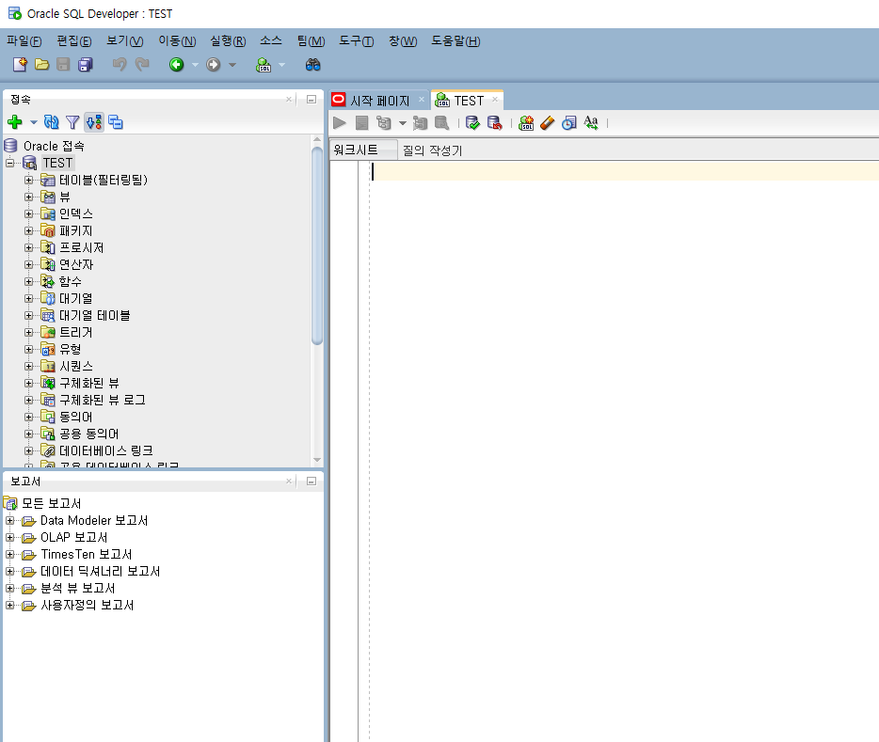Open the 보기(V) menu

point(125,40)
